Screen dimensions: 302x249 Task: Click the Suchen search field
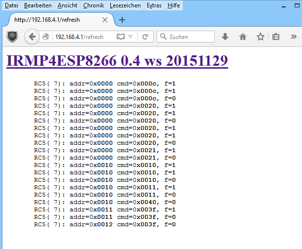186,37
